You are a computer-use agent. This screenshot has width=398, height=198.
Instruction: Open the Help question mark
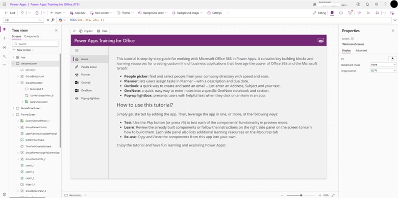385,4
